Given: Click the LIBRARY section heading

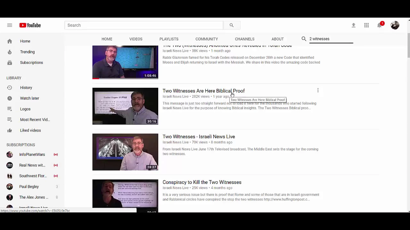Looking at the screenshot, I should pyautogui.click(x=14, y=78).
